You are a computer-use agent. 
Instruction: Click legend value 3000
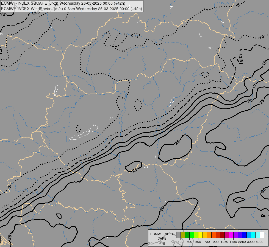pyautogui.click(x=251, y=242)
